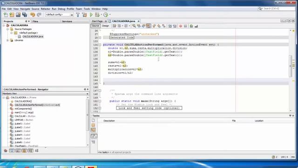Expand Look and feel setting code fold
This screenshot has width=298, height=168.
(x=100, y=108)
